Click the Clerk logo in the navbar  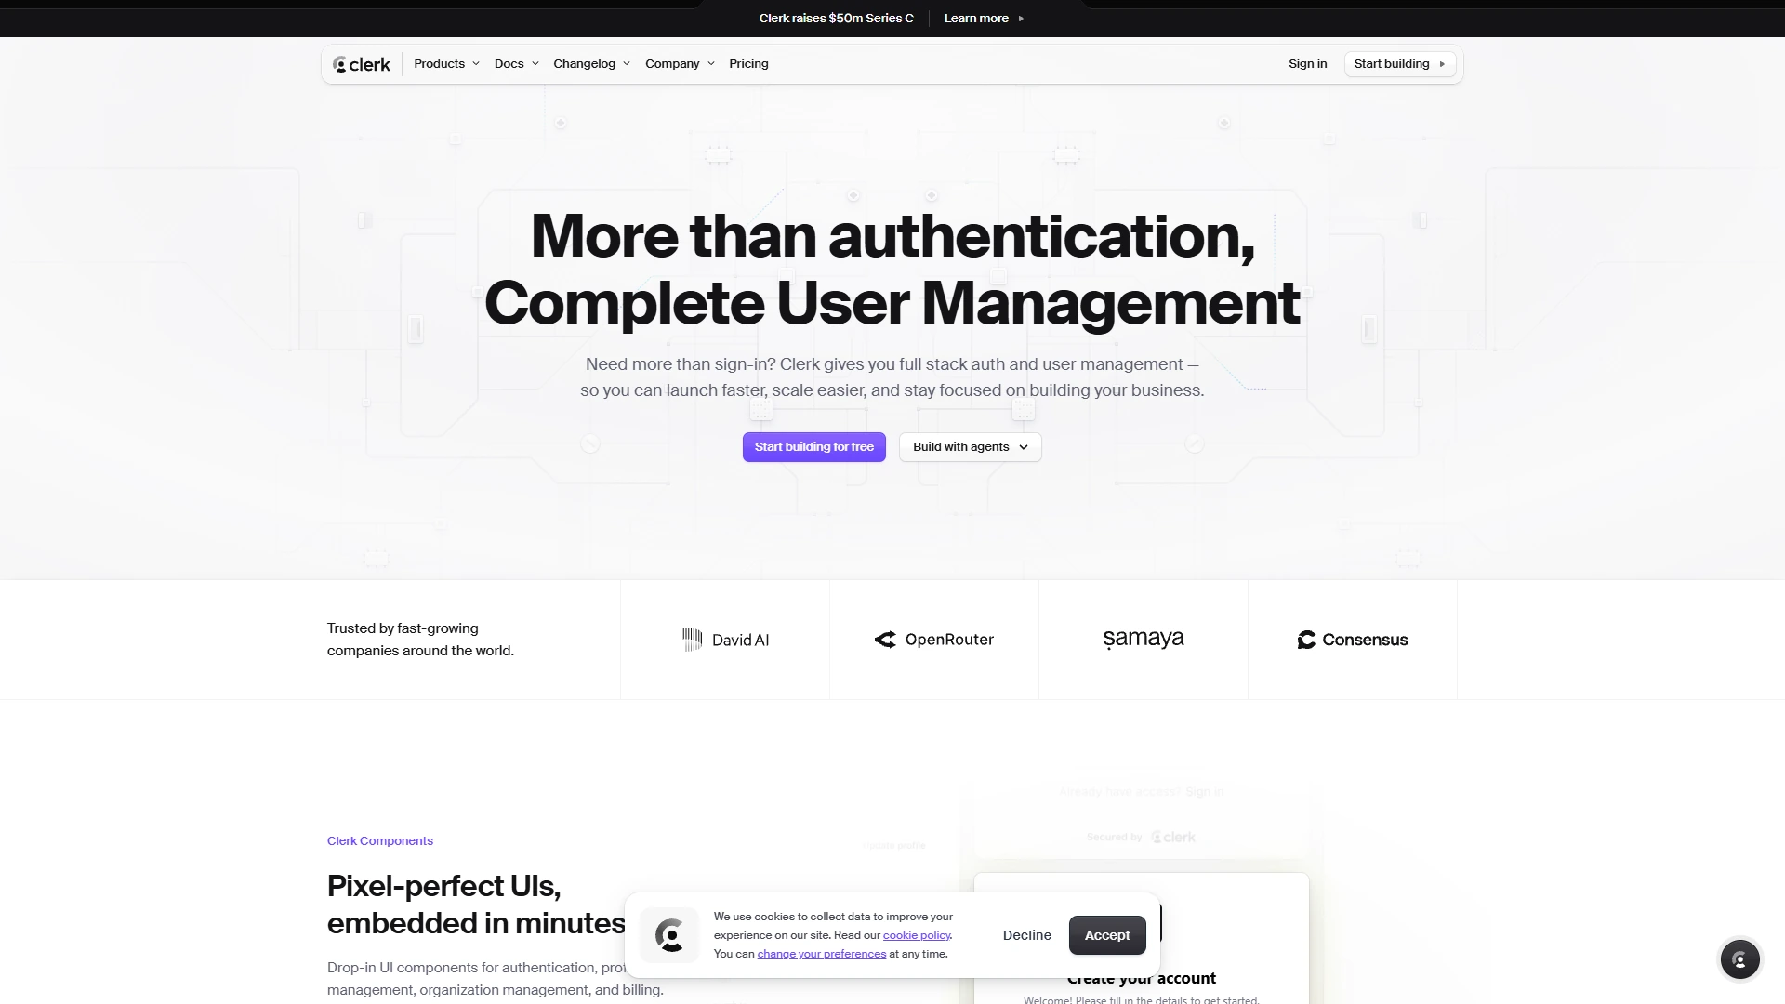pyautogui.click(x=362, y=64)
